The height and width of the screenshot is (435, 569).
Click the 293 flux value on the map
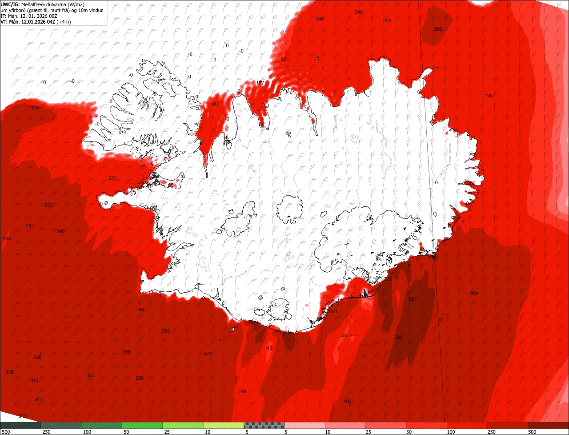click(x=30, y=226)
